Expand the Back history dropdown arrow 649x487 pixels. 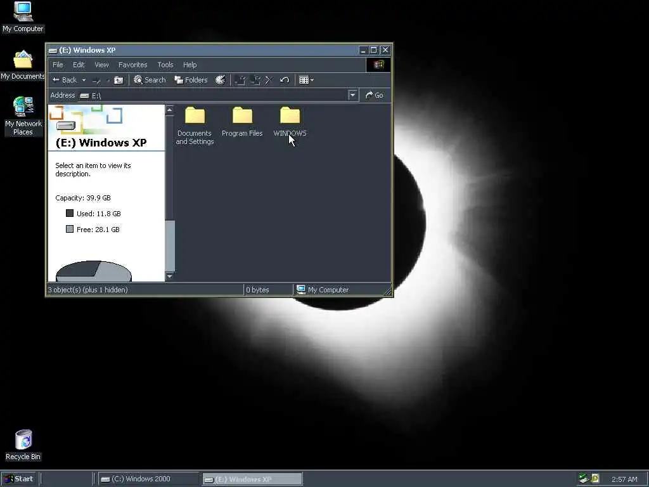tap(84, 80)
